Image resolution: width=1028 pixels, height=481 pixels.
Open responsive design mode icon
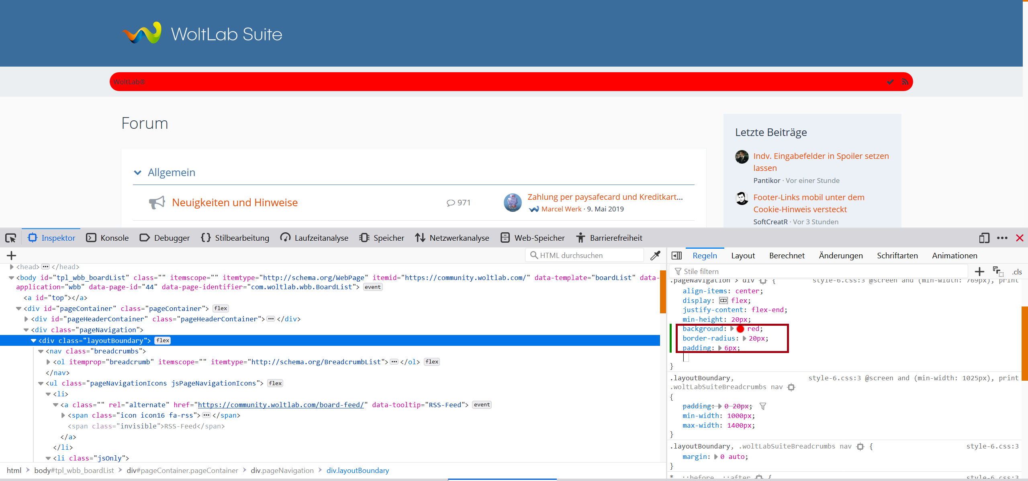pyautogui.click(x=984, y=238)
